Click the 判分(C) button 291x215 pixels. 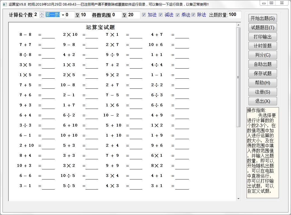262,55
